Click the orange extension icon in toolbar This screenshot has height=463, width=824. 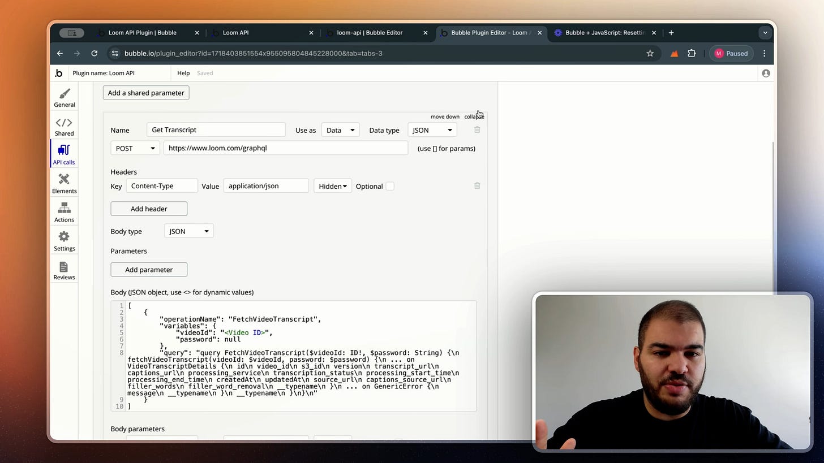[674, 53]
